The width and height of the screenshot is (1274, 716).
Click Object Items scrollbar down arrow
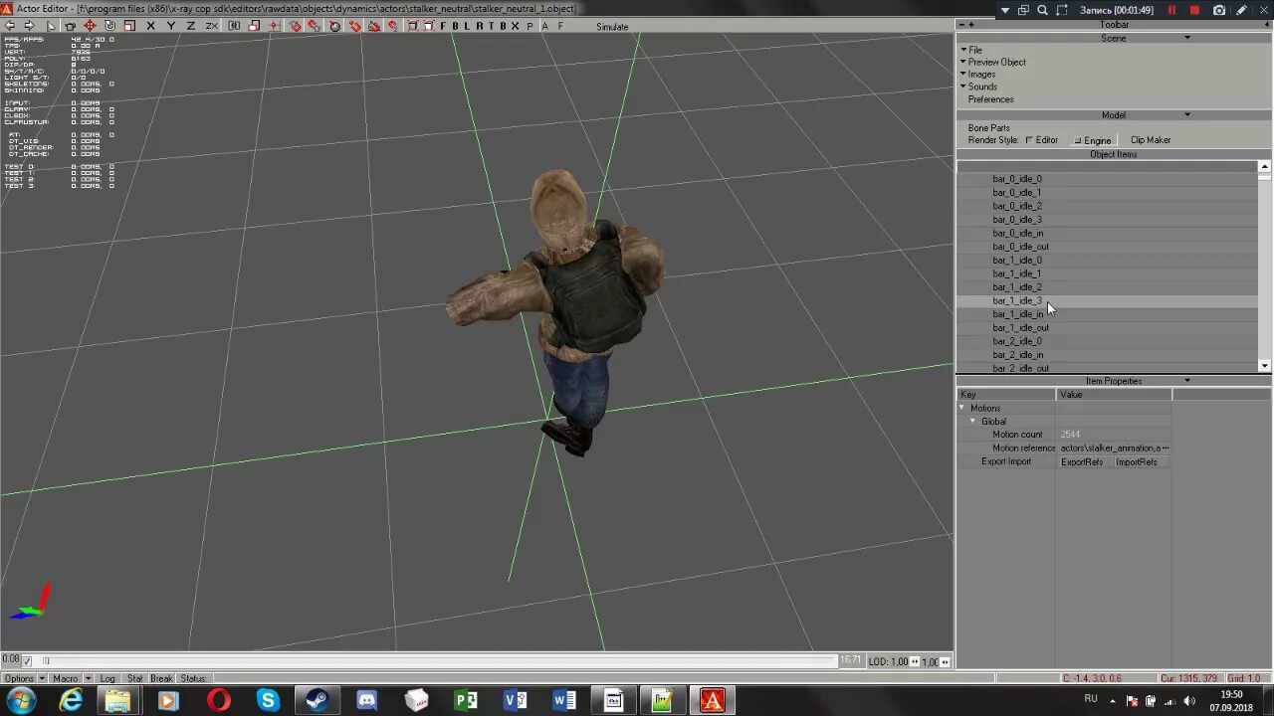pyautogui.click(x=1264, y=366)
